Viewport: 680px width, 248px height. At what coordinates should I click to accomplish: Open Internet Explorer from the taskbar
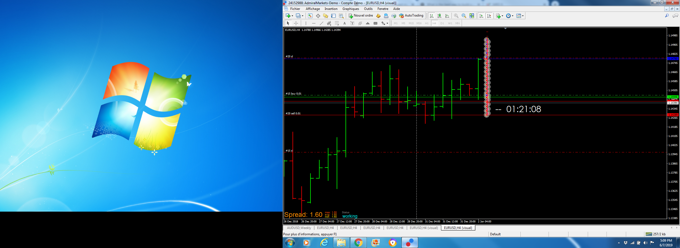pos(324,243)
